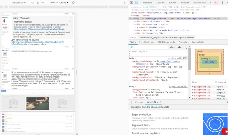The width and height of the screenshot is (228, 135).
Task: Select the What's New drawer tab
Action: click(x=152, y=102)
